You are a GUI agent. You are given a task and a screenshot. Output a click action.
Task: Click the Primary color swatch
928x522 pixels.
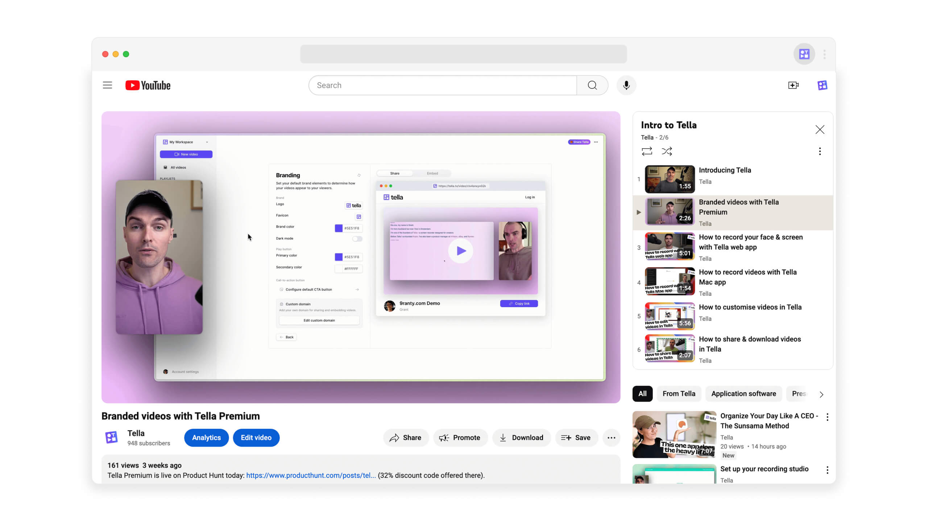(338, 257)
